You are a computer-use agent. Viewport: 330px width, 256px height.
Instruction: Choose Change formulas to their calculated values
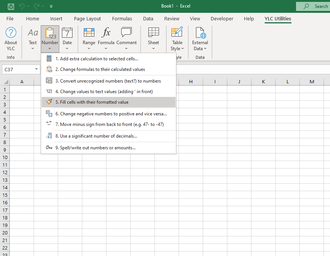(102, 69)
